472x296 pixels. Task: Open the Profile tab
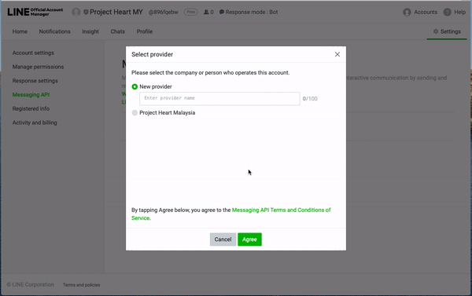[x=145, y=31]
